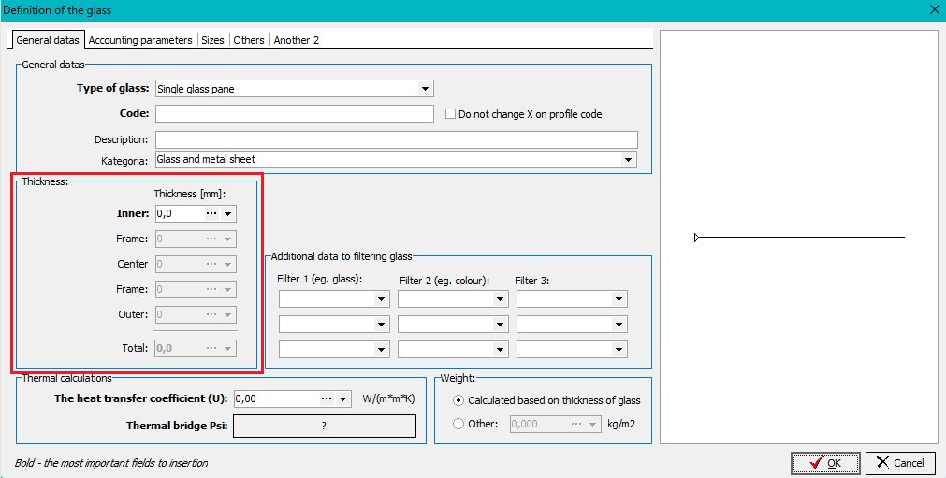Go to the Others tab
The width and height of the screenshot is (946, 478).
pos(249,40)
